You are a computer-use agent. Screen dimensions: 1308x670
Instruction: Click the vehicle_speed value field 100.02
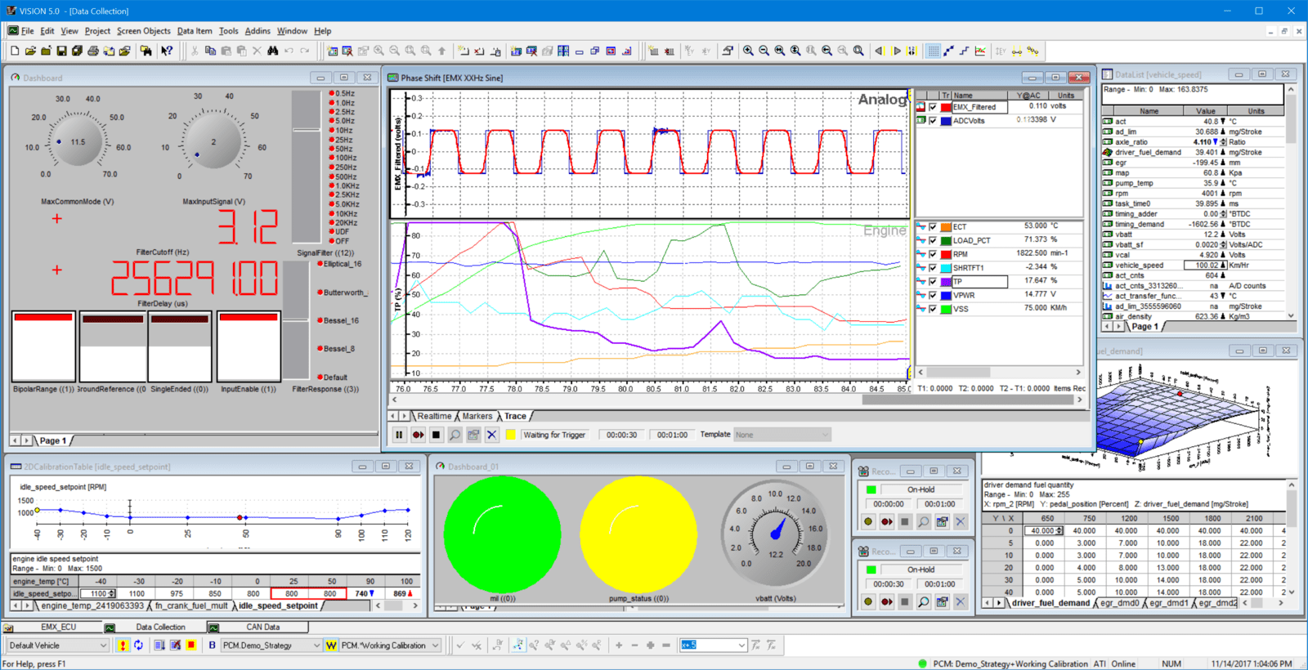pos(1205,265)
